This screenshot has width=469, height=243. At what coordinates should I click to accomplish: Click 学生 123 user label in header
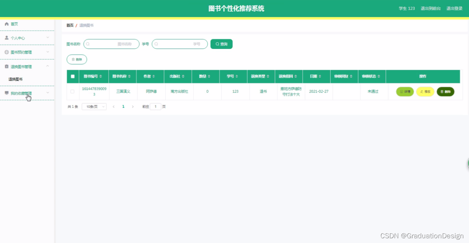tap(407, 8)
